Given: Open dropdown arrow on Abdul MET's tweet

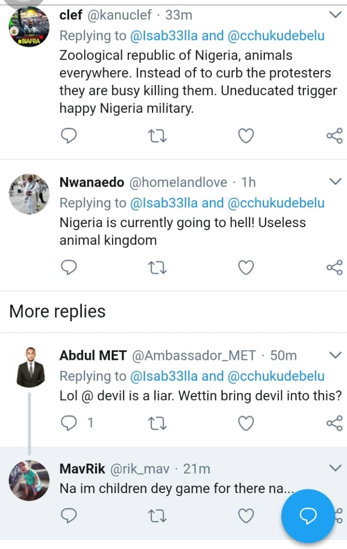Looking at the screenshot, I should point(336,354).
